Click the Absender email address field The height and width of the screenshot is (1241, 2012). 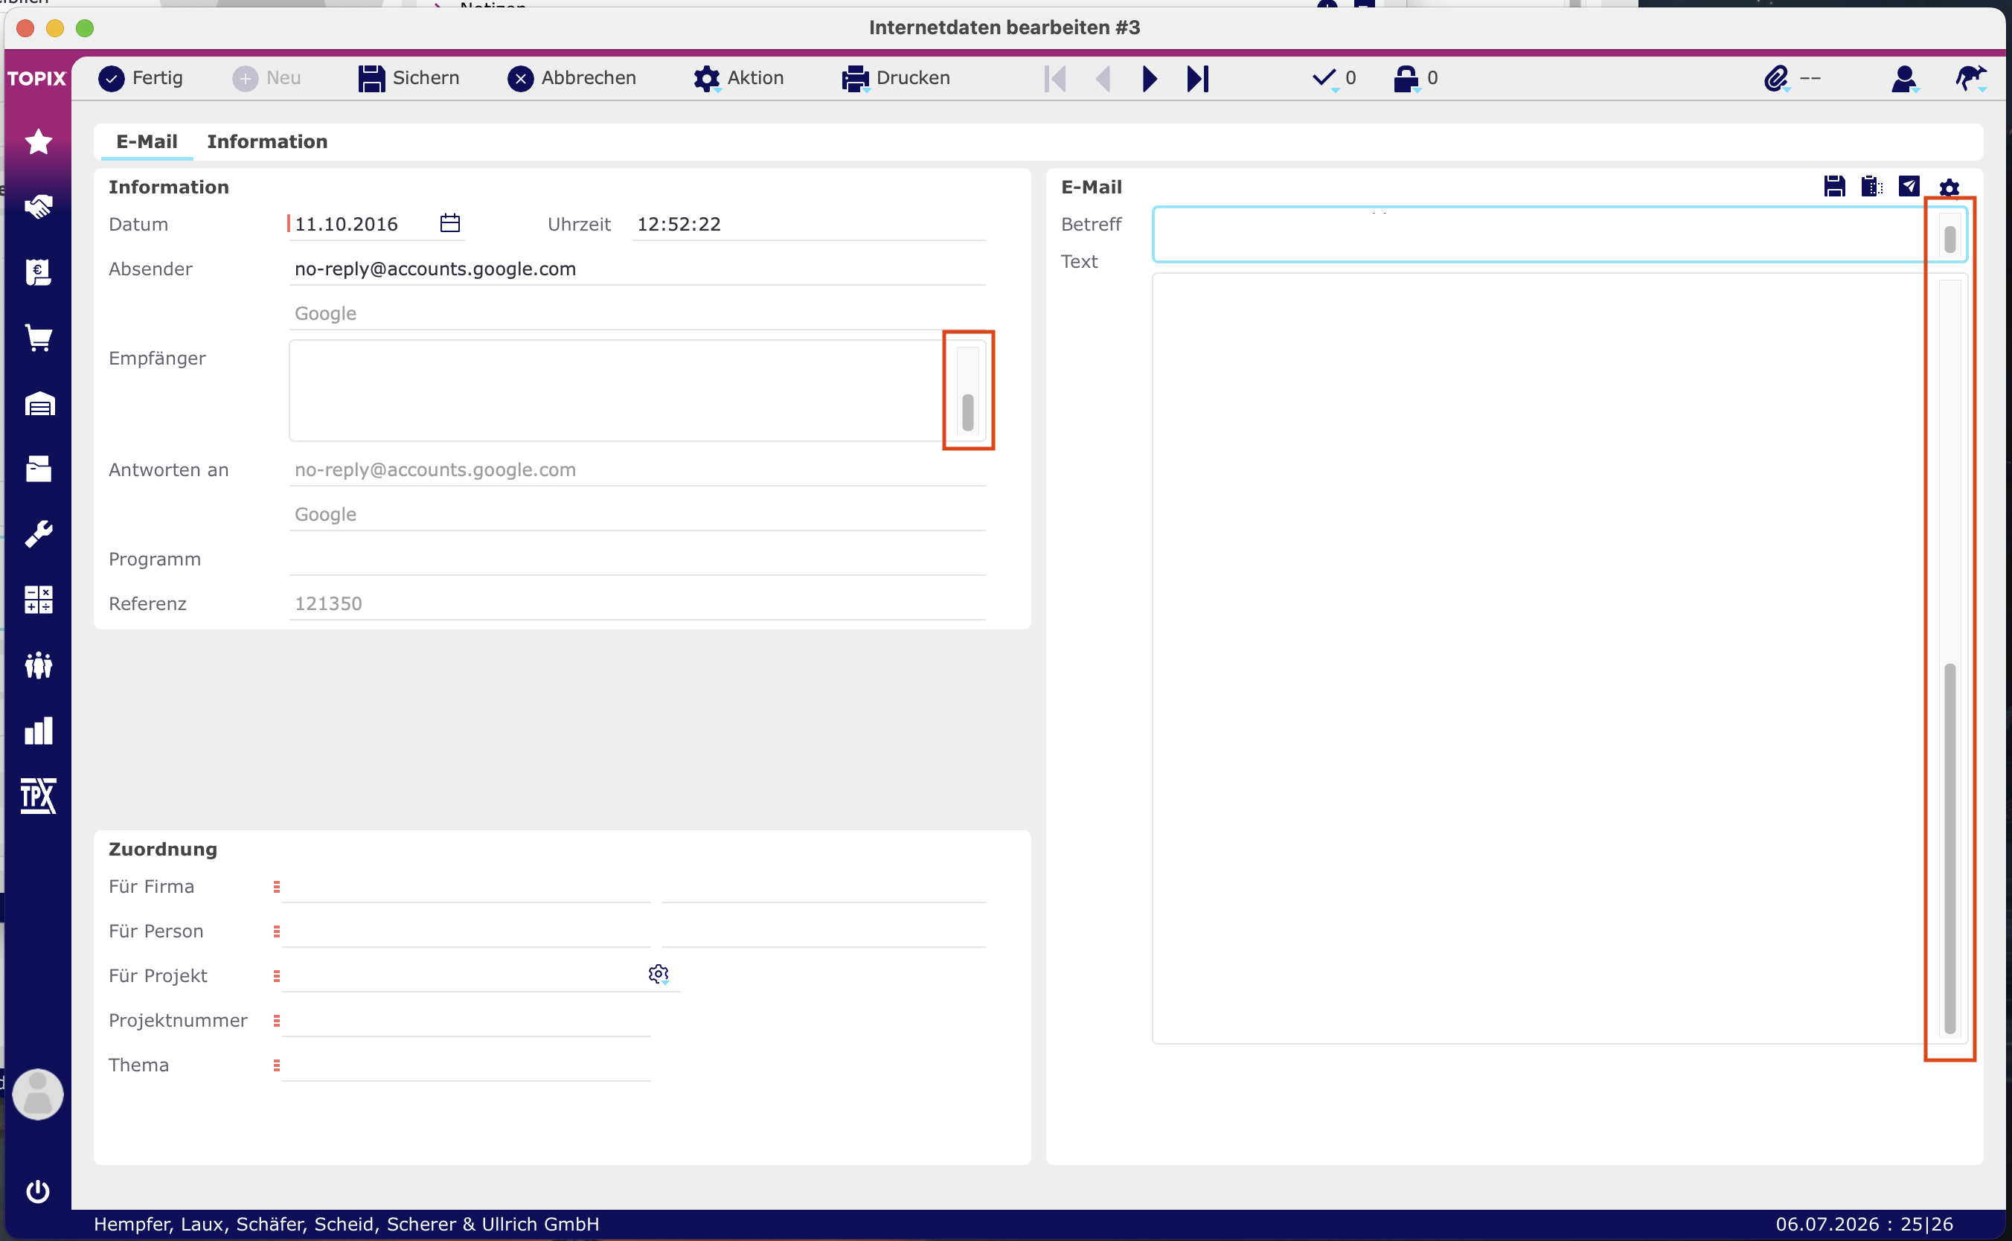point(637,269)
